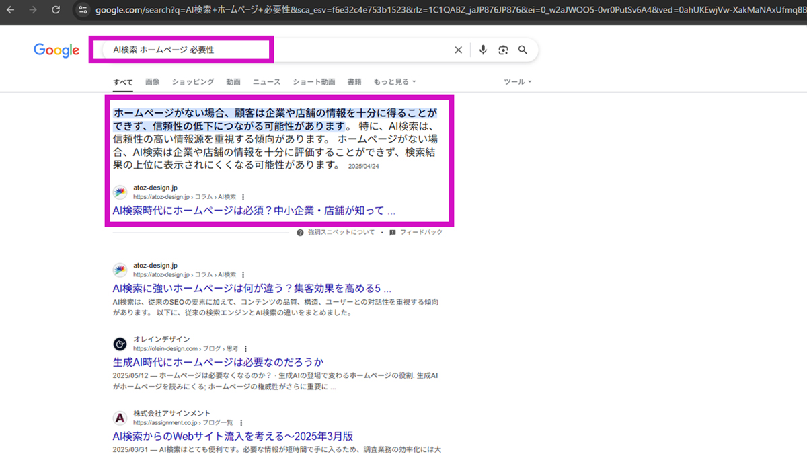Open Google Lens image search icon

click(503, 50)
